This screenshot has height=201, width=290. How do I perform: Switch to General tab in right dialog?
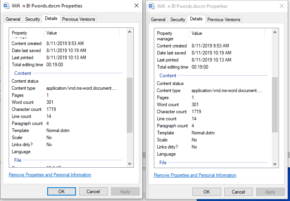click(x=158, y=20)
